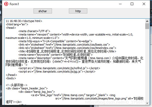Click the meta viewport line
152x107 pixels.
pos(76,34)
